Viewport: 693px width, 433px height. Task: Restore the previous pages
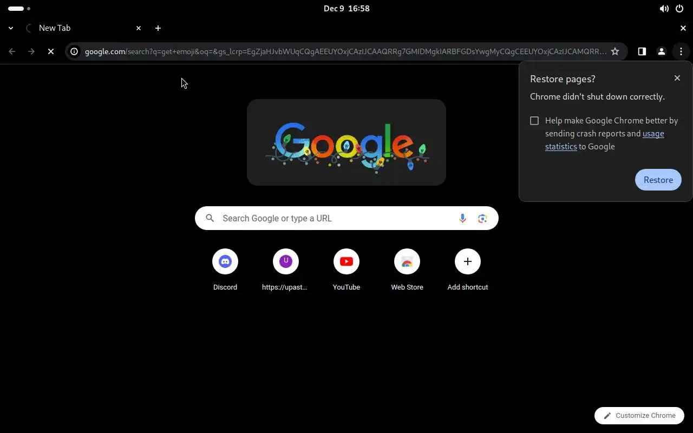click(x=658, y=180)
